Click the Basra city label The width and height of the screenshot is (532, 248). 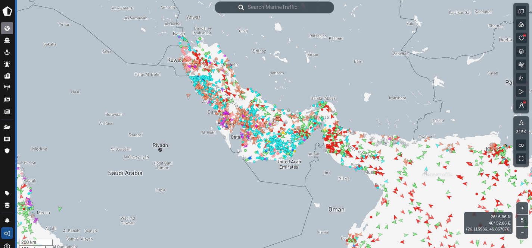(x=179, y=34)
